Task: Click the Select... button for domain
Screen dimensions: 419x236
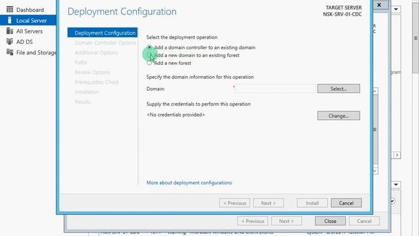Action: 338,88
